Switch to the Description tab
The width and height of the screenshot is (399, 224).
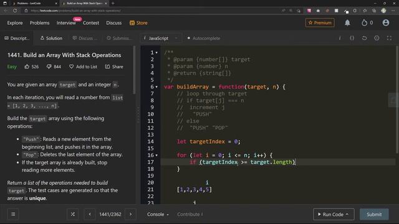point(17,39)
